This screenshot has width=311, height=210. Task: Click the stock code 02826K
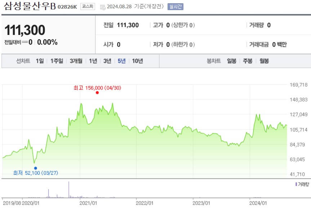67,7
